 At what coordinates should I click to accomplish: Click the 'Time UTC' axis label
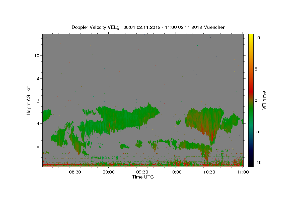click(143, 177)
